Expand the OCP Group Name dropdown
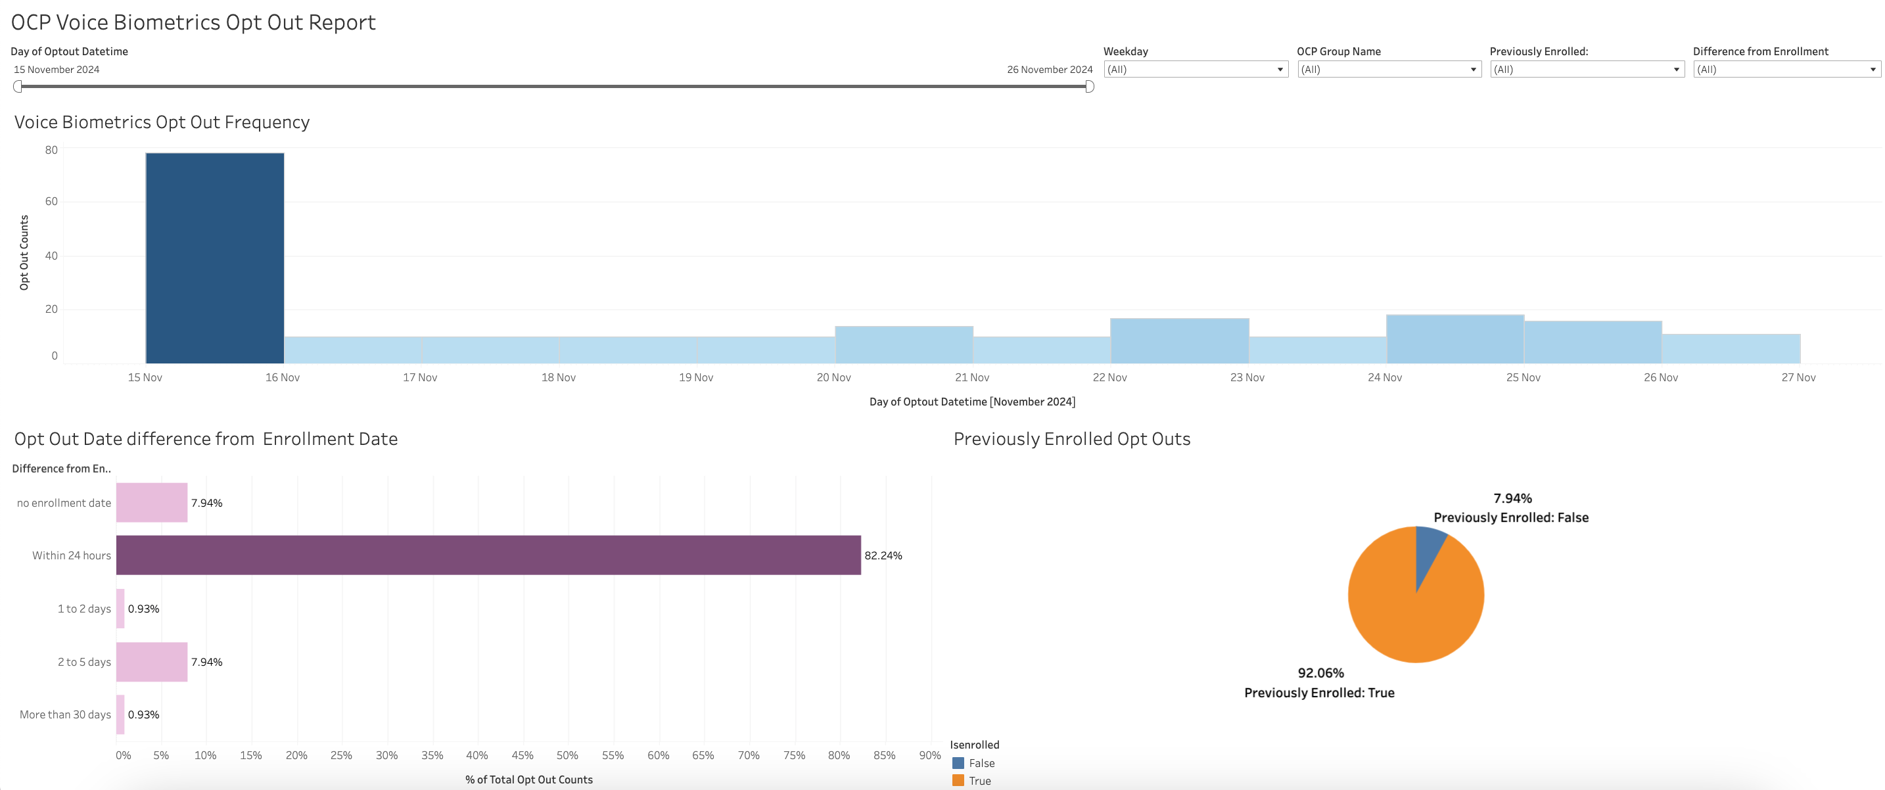The image size is (1885, 790). click(1388, 70)
